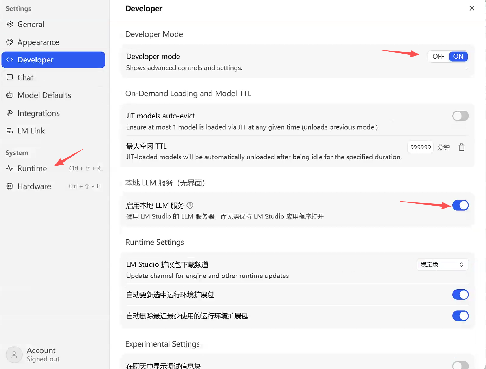Click the Appearance palette icon
The height and width of the screenshot is (369, 486).
[x=10, y=42]
